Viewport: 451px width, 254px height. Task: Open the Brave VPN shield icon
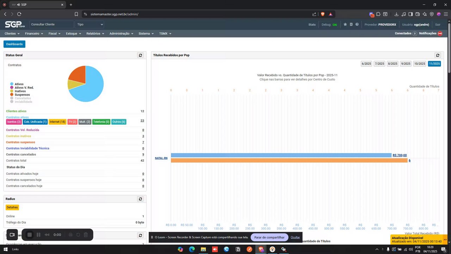point(432,14)
